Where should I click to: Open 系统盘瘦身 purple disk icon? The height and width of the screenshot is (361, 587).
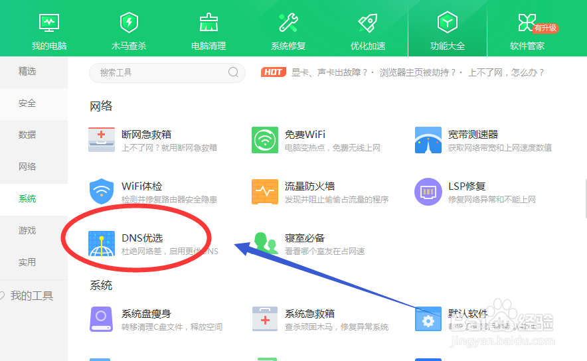tap(102, 319)
